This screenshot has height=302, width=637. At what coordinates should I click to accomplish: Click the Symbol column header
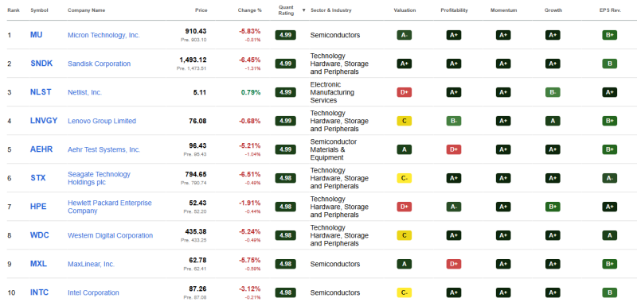click(39, 10)
